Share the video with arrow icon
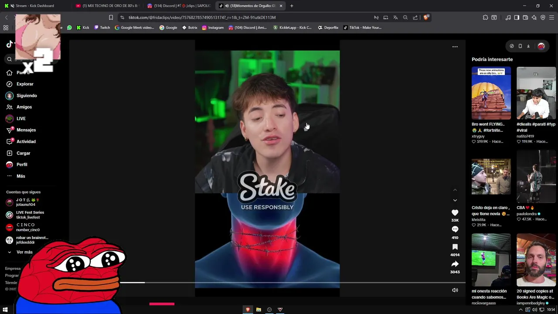The image size is (558, 314). pos(455,264)
